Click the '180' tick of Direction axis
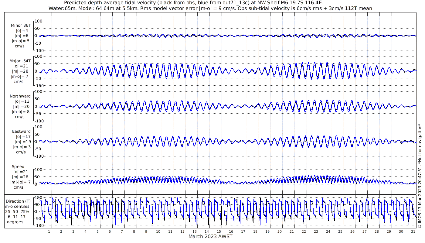The width and height of the screenshot is (425, 243). tap(39, 198)
